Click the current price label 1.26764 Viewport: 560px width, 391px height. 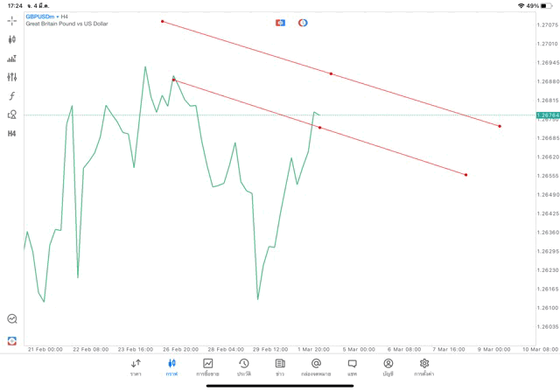click(x=548, y=115)
